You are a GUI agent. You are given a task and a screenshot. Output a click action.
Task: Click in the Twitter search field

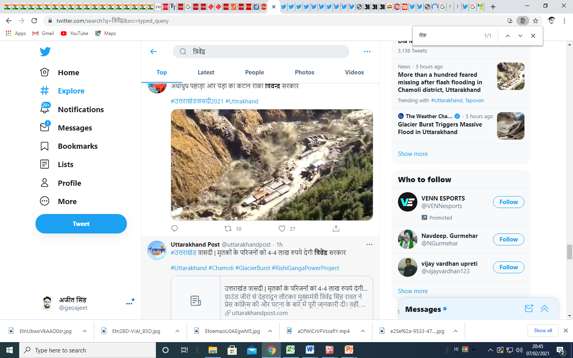coord(261,51)
